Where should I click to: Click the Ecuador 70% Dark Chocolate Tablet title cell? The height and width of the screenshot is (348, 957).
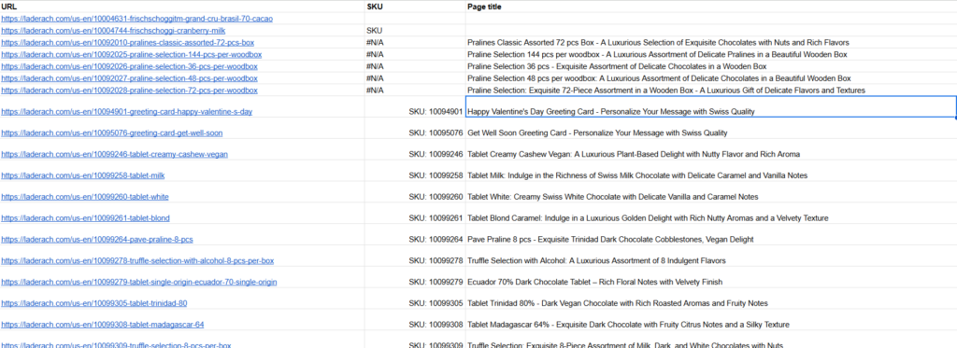tap(711, 277)
